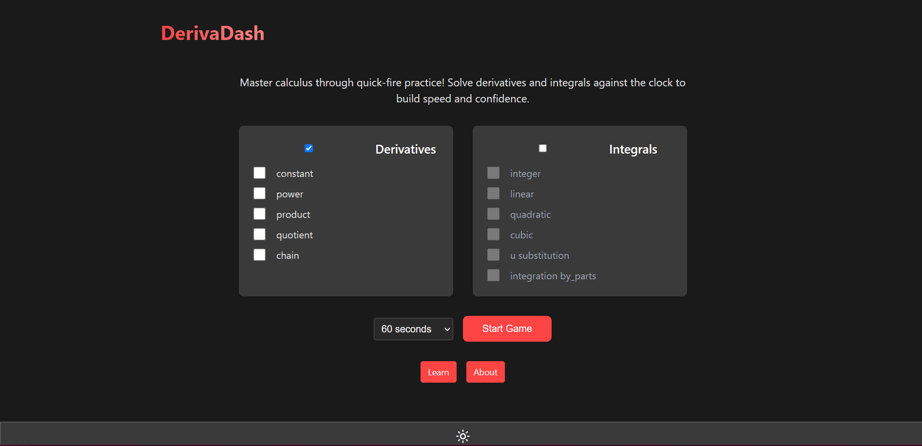This screenshot has width=922, height=446.
Task: Click the Derivatives panel header
Action: (405, 149)
